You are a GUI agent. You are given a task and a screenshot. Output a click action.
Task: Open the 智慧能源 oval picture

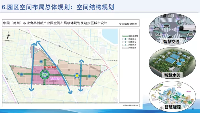click(173, 96)
